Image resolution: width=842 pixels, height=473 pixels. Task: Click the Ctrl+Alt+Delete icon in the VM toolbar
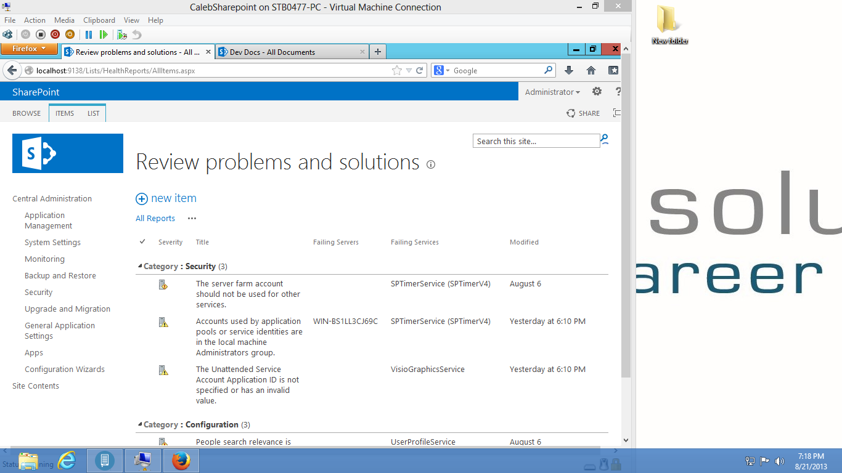click(x=8, y=34)
